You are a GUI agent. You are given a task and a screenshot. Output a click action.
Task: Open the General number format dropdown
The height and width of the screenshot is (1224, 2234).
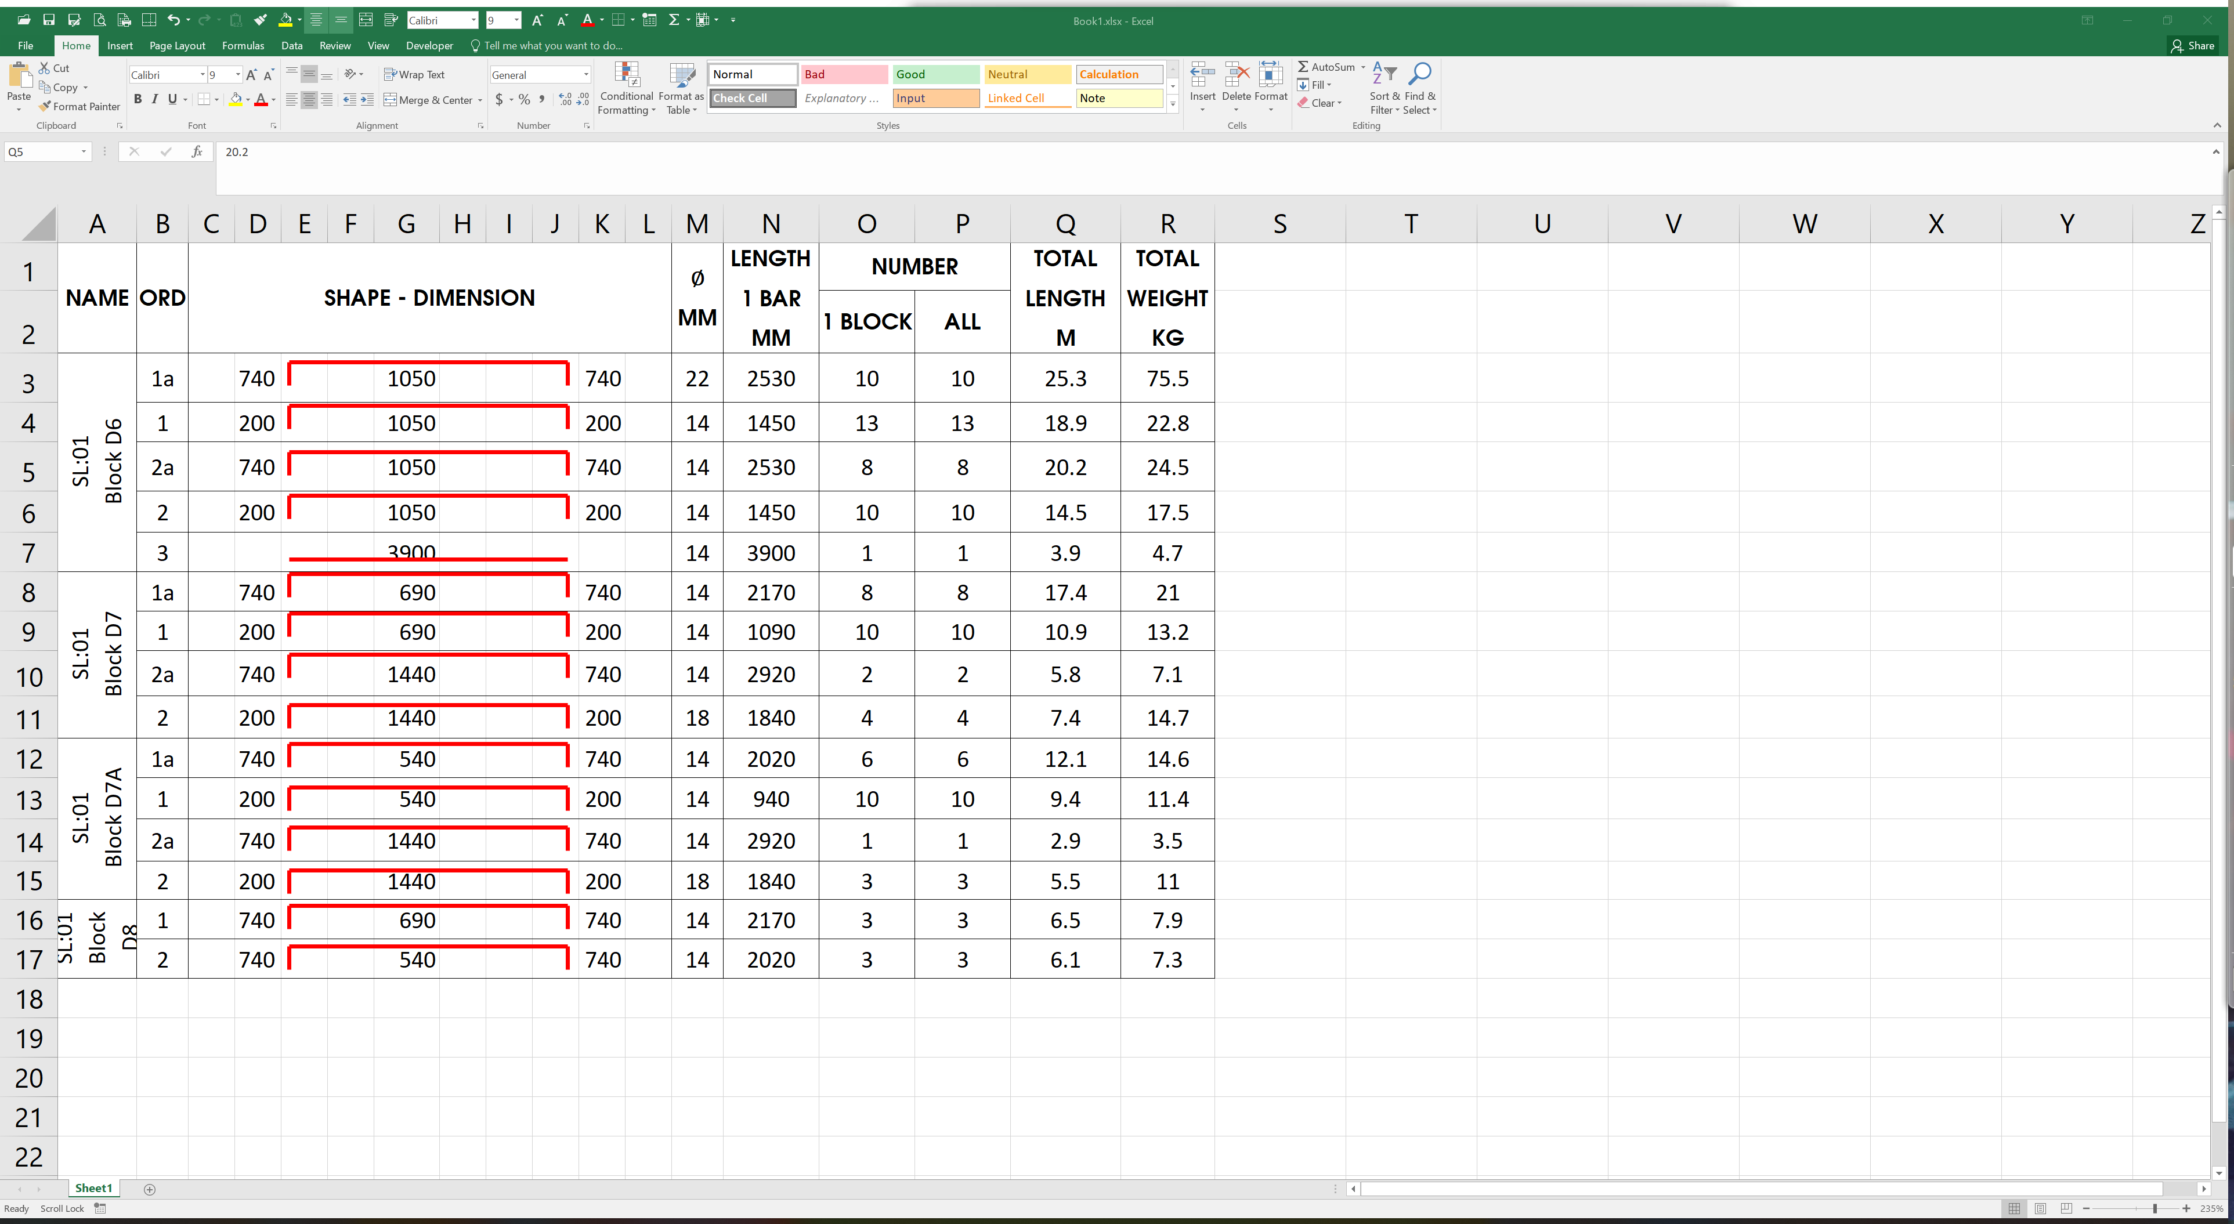[x=586, y=75]
